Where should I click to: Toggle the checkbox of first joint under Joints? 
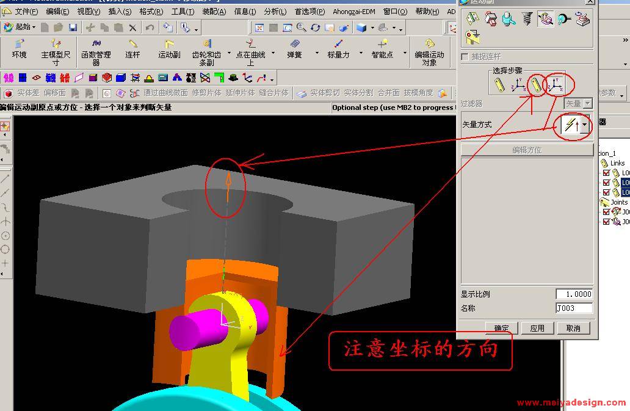tap(606, 212)
